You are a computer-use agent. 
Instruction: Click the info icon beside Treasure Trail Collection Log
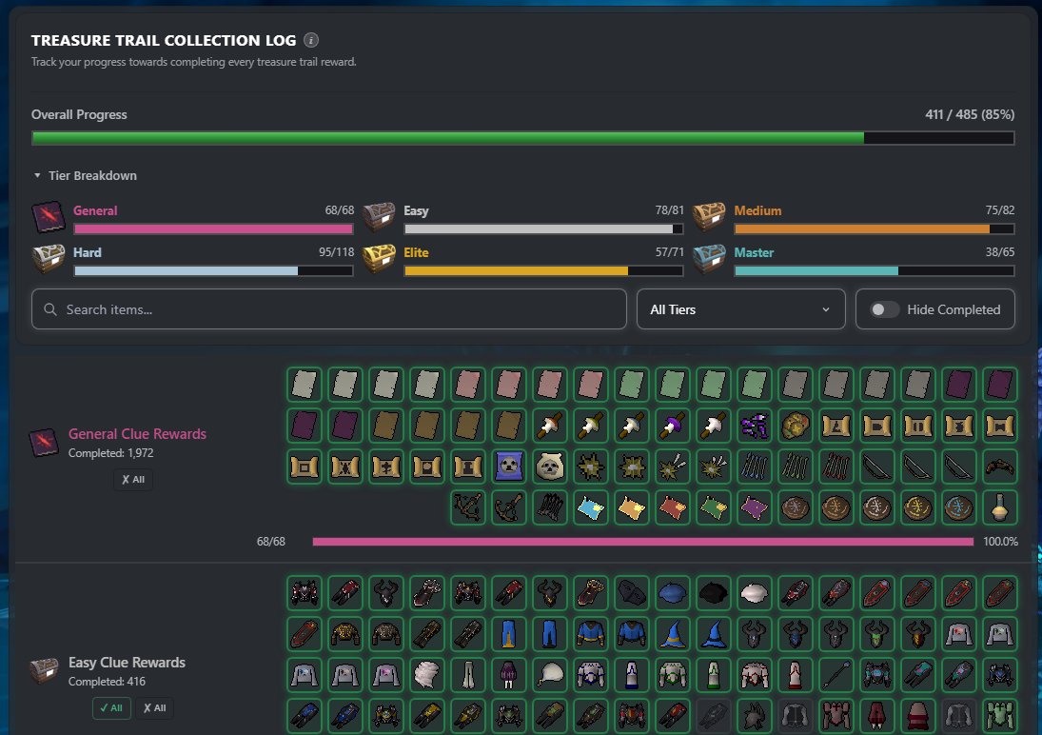[311, 40]
